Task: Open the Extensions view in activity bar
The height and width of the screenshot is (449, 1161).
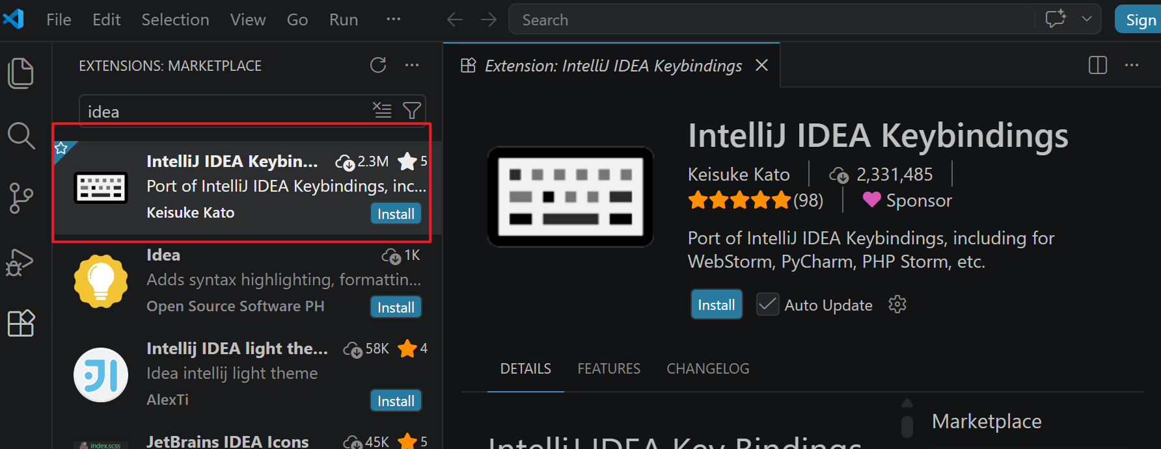Action: coord(21,323)
